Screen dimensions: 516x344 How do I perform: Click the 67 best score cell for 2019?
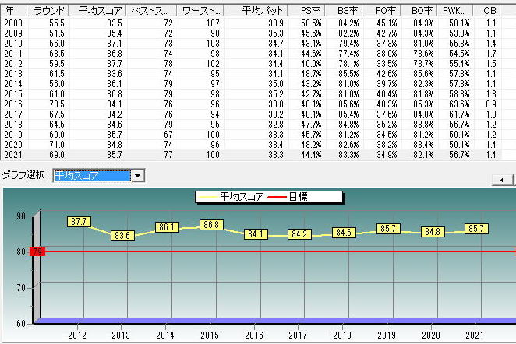coord(168,135)
